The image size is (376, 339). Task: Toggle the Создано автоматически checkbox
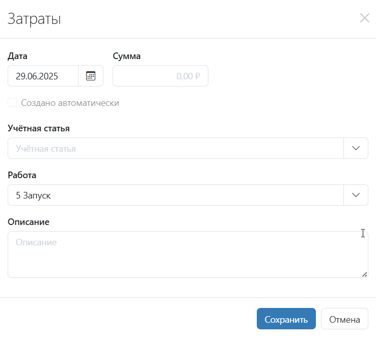[12, 102]
